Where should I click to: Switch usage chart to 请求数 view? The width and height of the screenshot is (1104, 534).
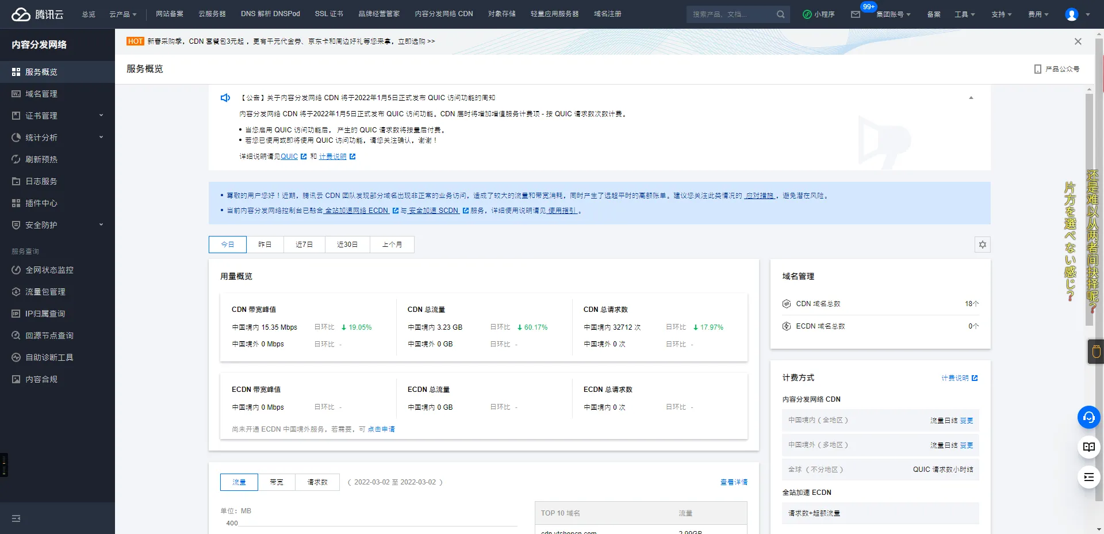coord(317,482)
